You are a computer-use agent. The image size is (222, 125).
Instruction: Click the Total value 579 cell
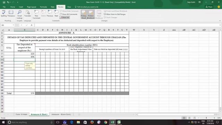coord(25,93)
